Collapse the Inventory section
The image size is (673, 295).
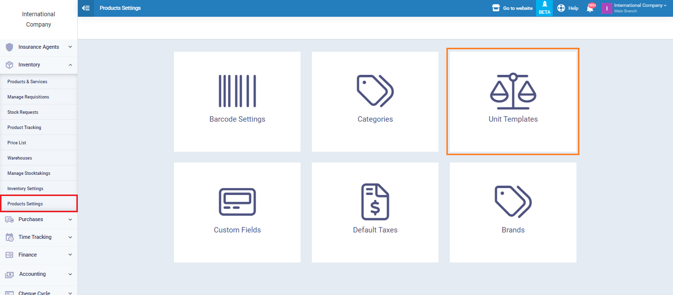(38, 65)
